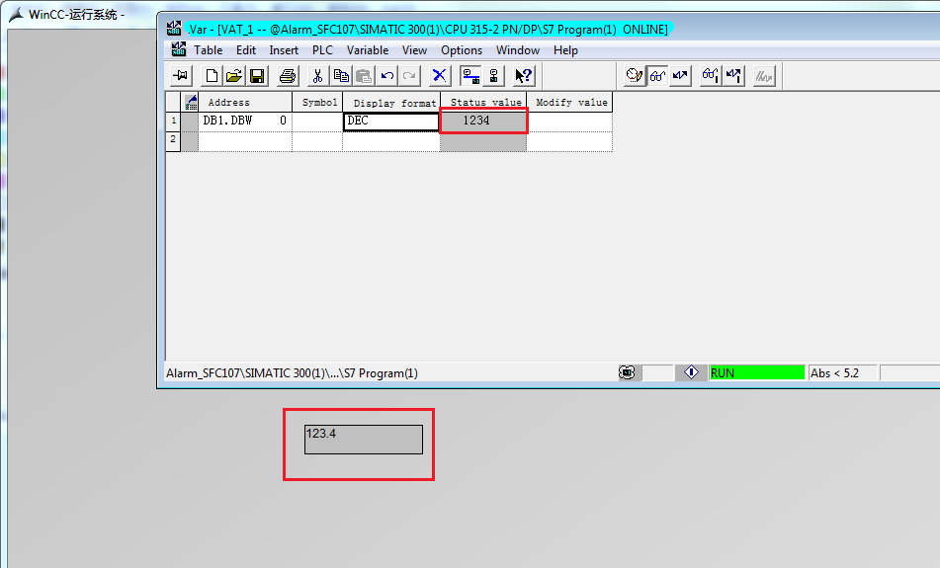The height and width of the screenshot is (568, 940).
Task: Update monitor values once icon
Action: [x=711, y=76]
